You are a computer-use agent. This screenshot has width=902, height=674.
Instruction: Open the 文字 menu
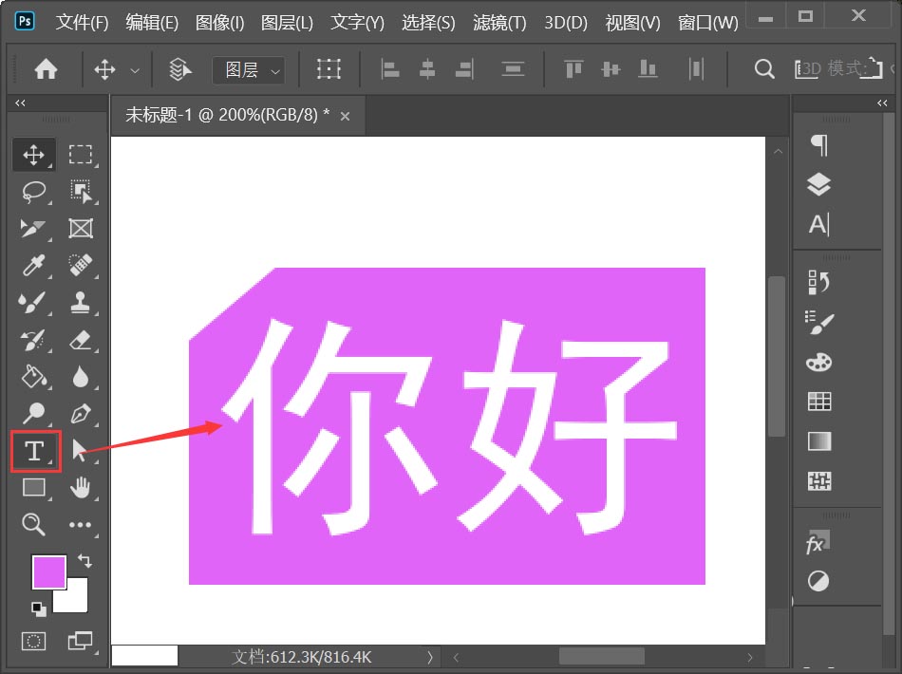(356, 22)
